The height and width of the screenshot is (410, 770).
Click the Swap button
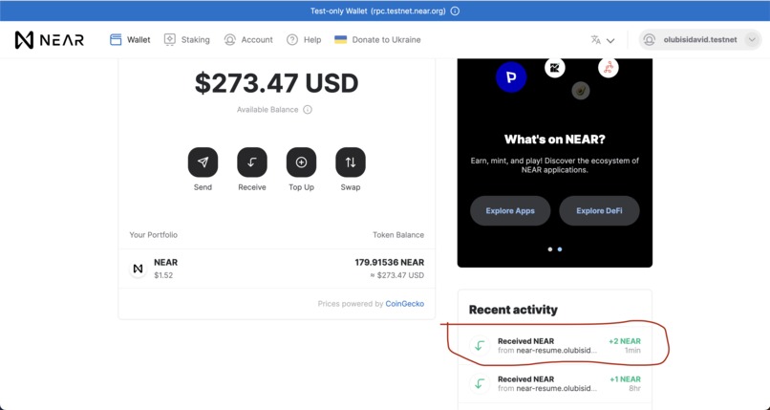coord(351,162)
